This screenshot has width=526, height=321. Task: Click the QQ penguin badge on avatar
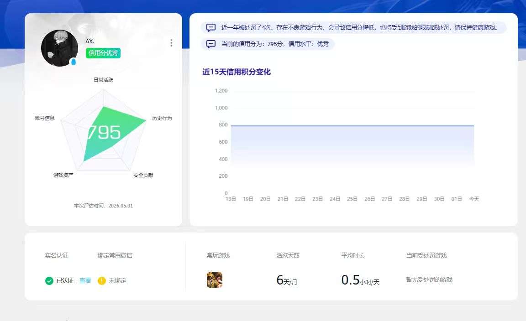coord(74,62)
